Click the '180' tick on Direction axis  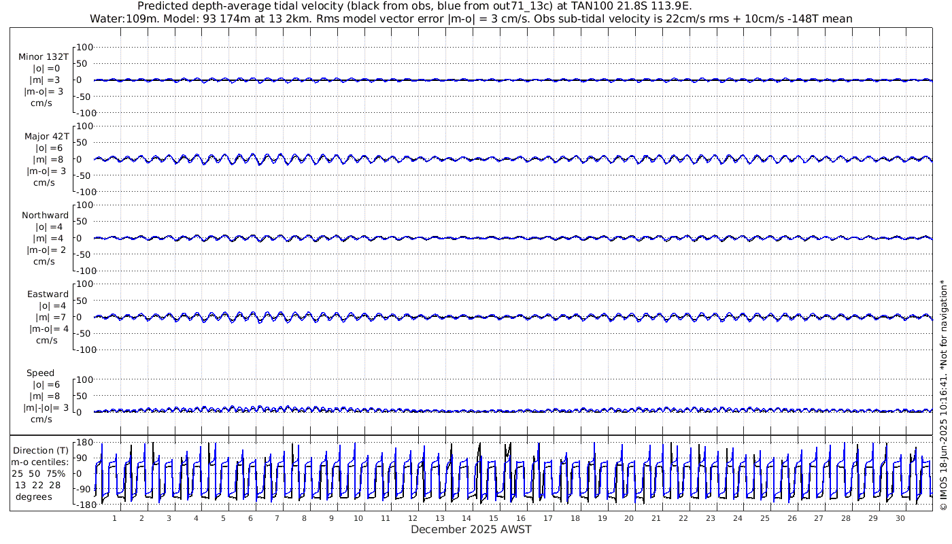pyautogui.click(x=84, y=443)
